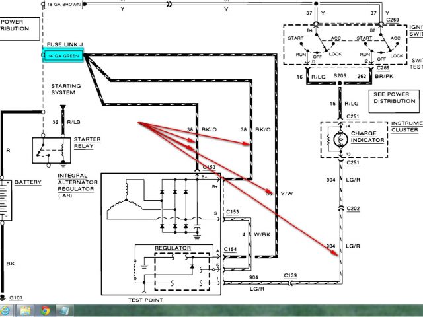Click the highlighted 14 GA GREEN box
This screenshot has width=423, height=317.
(x=64, y=57)
